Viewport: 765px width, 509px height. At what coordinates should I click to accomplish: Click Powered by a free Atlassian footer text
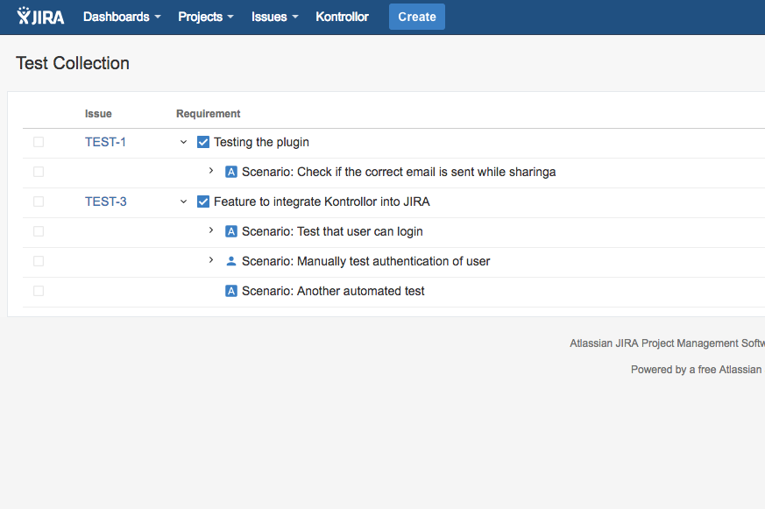pyautogui.click(x=697, y=370)
